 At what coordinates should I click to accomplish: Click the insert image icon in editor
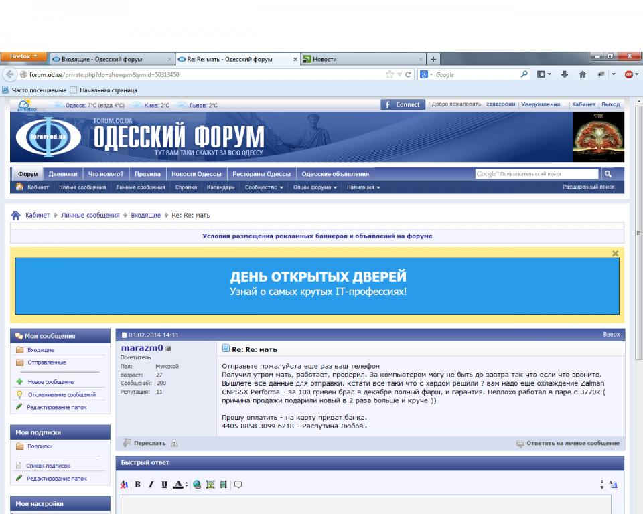210,485
